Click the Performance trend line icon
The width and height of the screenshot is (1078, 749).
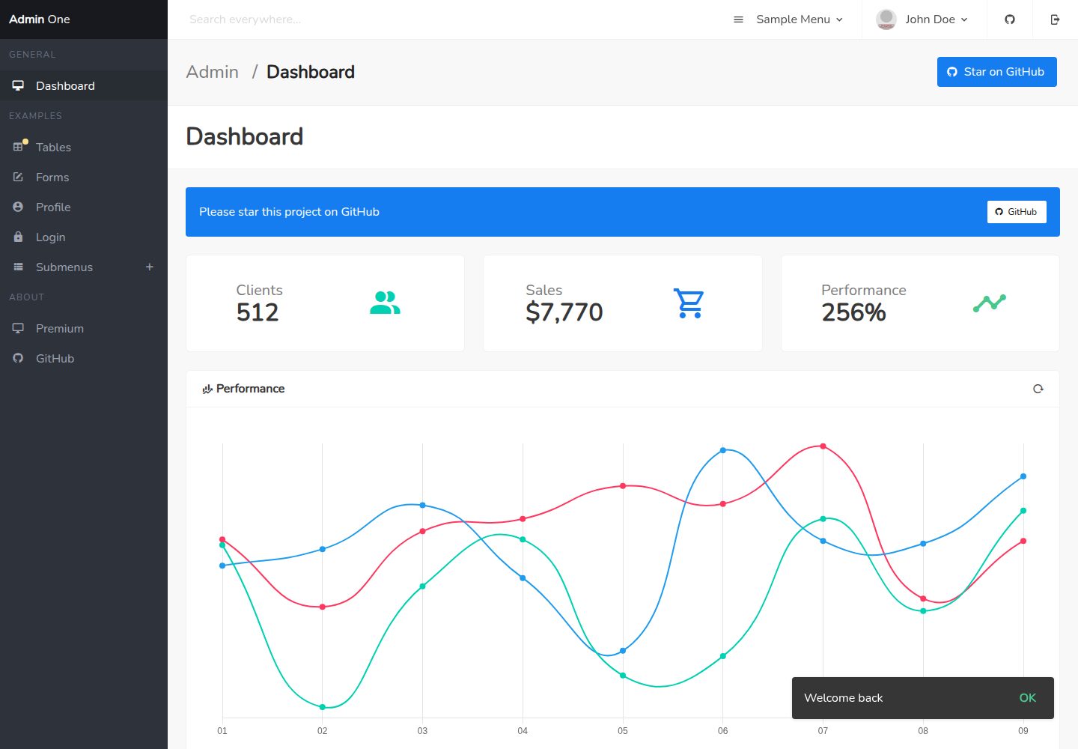click(990, 303)
